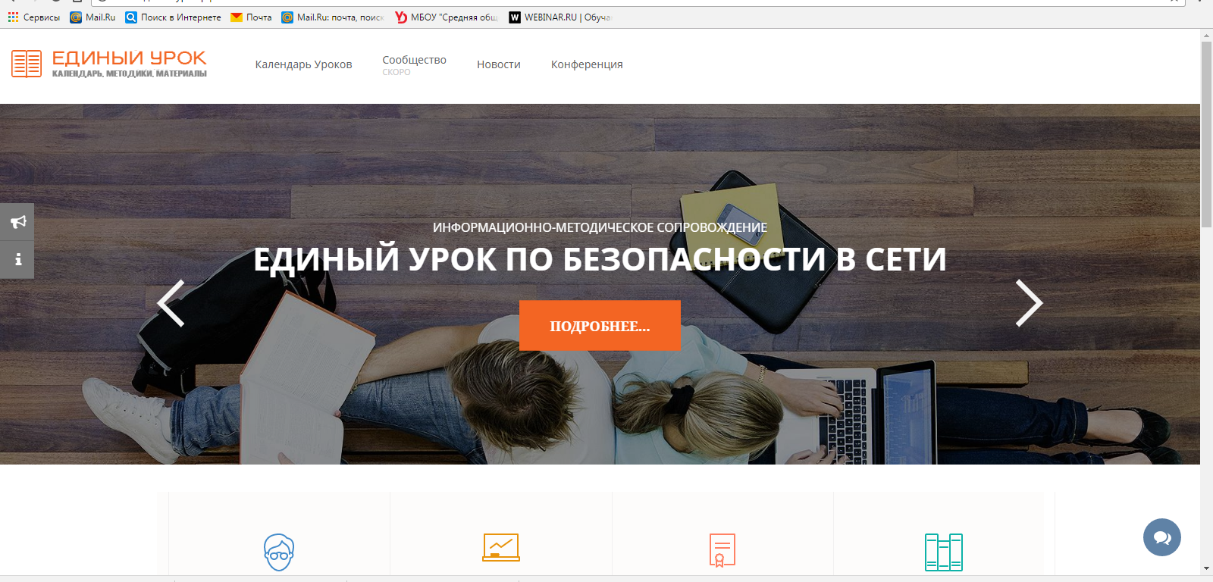Image resolution: width=1213 pixels, height=582 pixels.
Task: Go to previous slide with left arrow
Action: [171, 303]
